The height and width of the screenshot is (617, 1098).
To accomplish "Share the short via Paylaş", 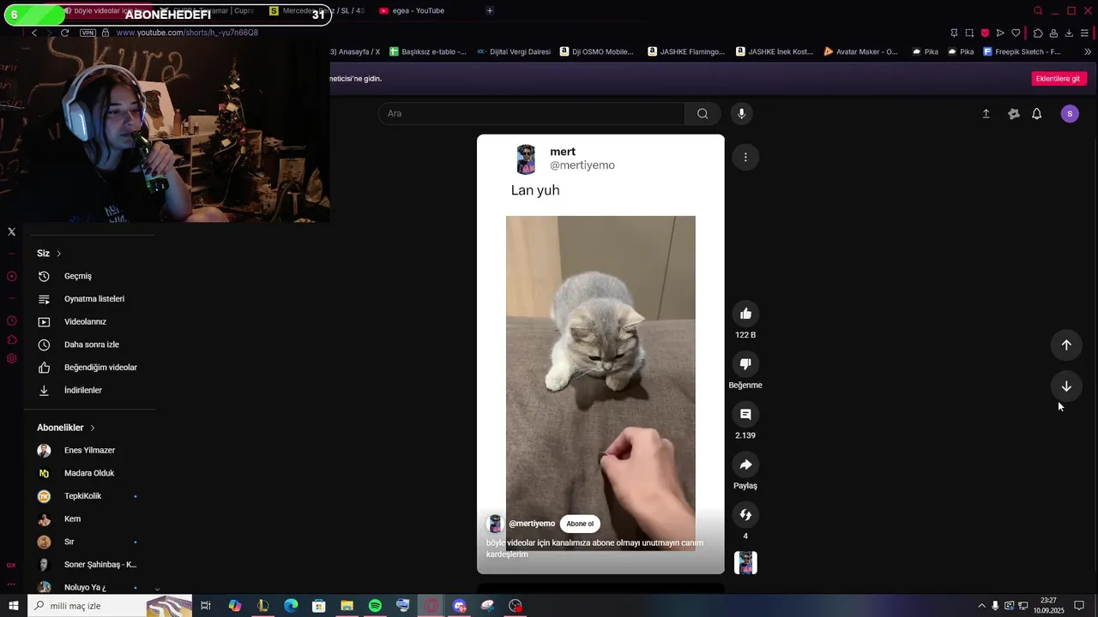I will coord(745,464).
